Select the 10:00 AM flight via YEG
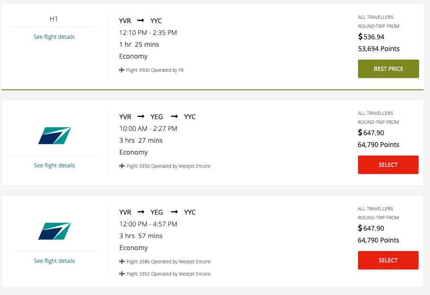The image size is (430, 295). [x=388, y=165]
